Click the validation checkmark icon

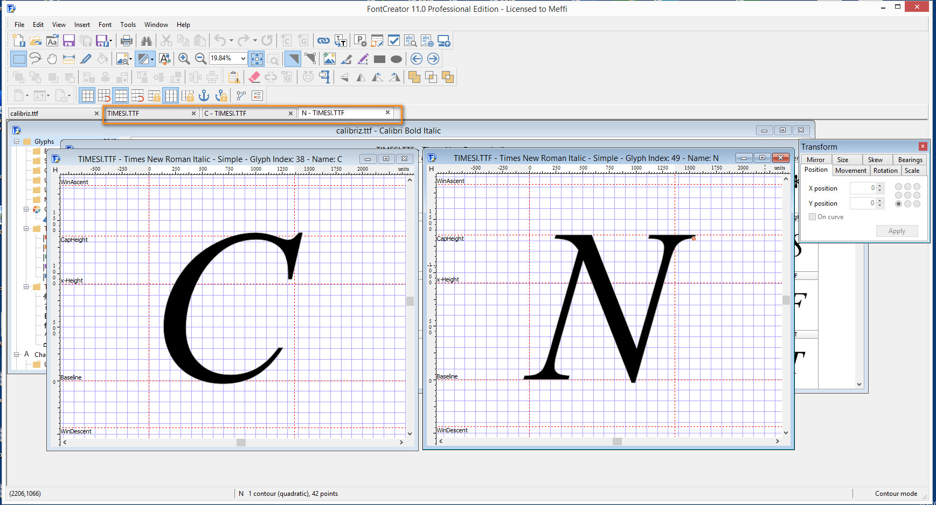pos(394,41)
